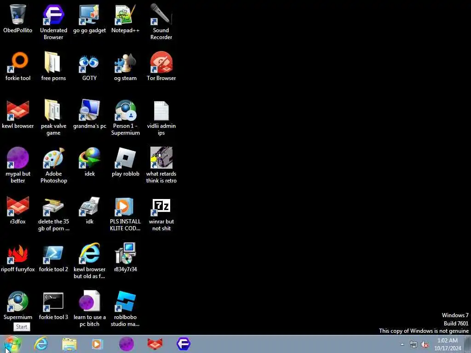The height and width of the screenshot is (353, 471).
Task: Open the clock showing 1:02 AM
Action: (448, 344)
